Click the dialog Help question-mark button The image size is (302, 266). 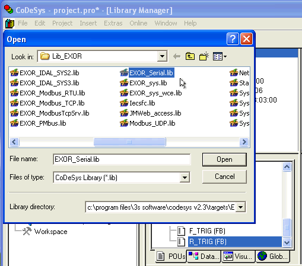coord(233,39)
